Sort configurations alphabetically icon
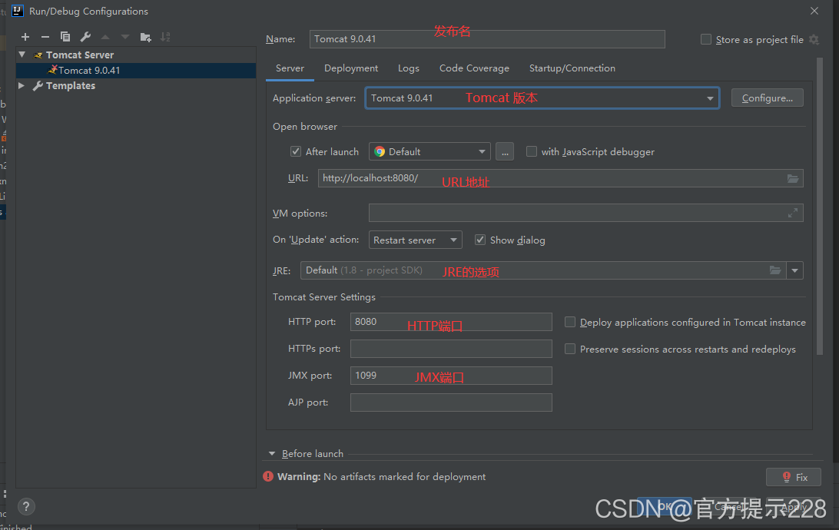 coord(165,37)
